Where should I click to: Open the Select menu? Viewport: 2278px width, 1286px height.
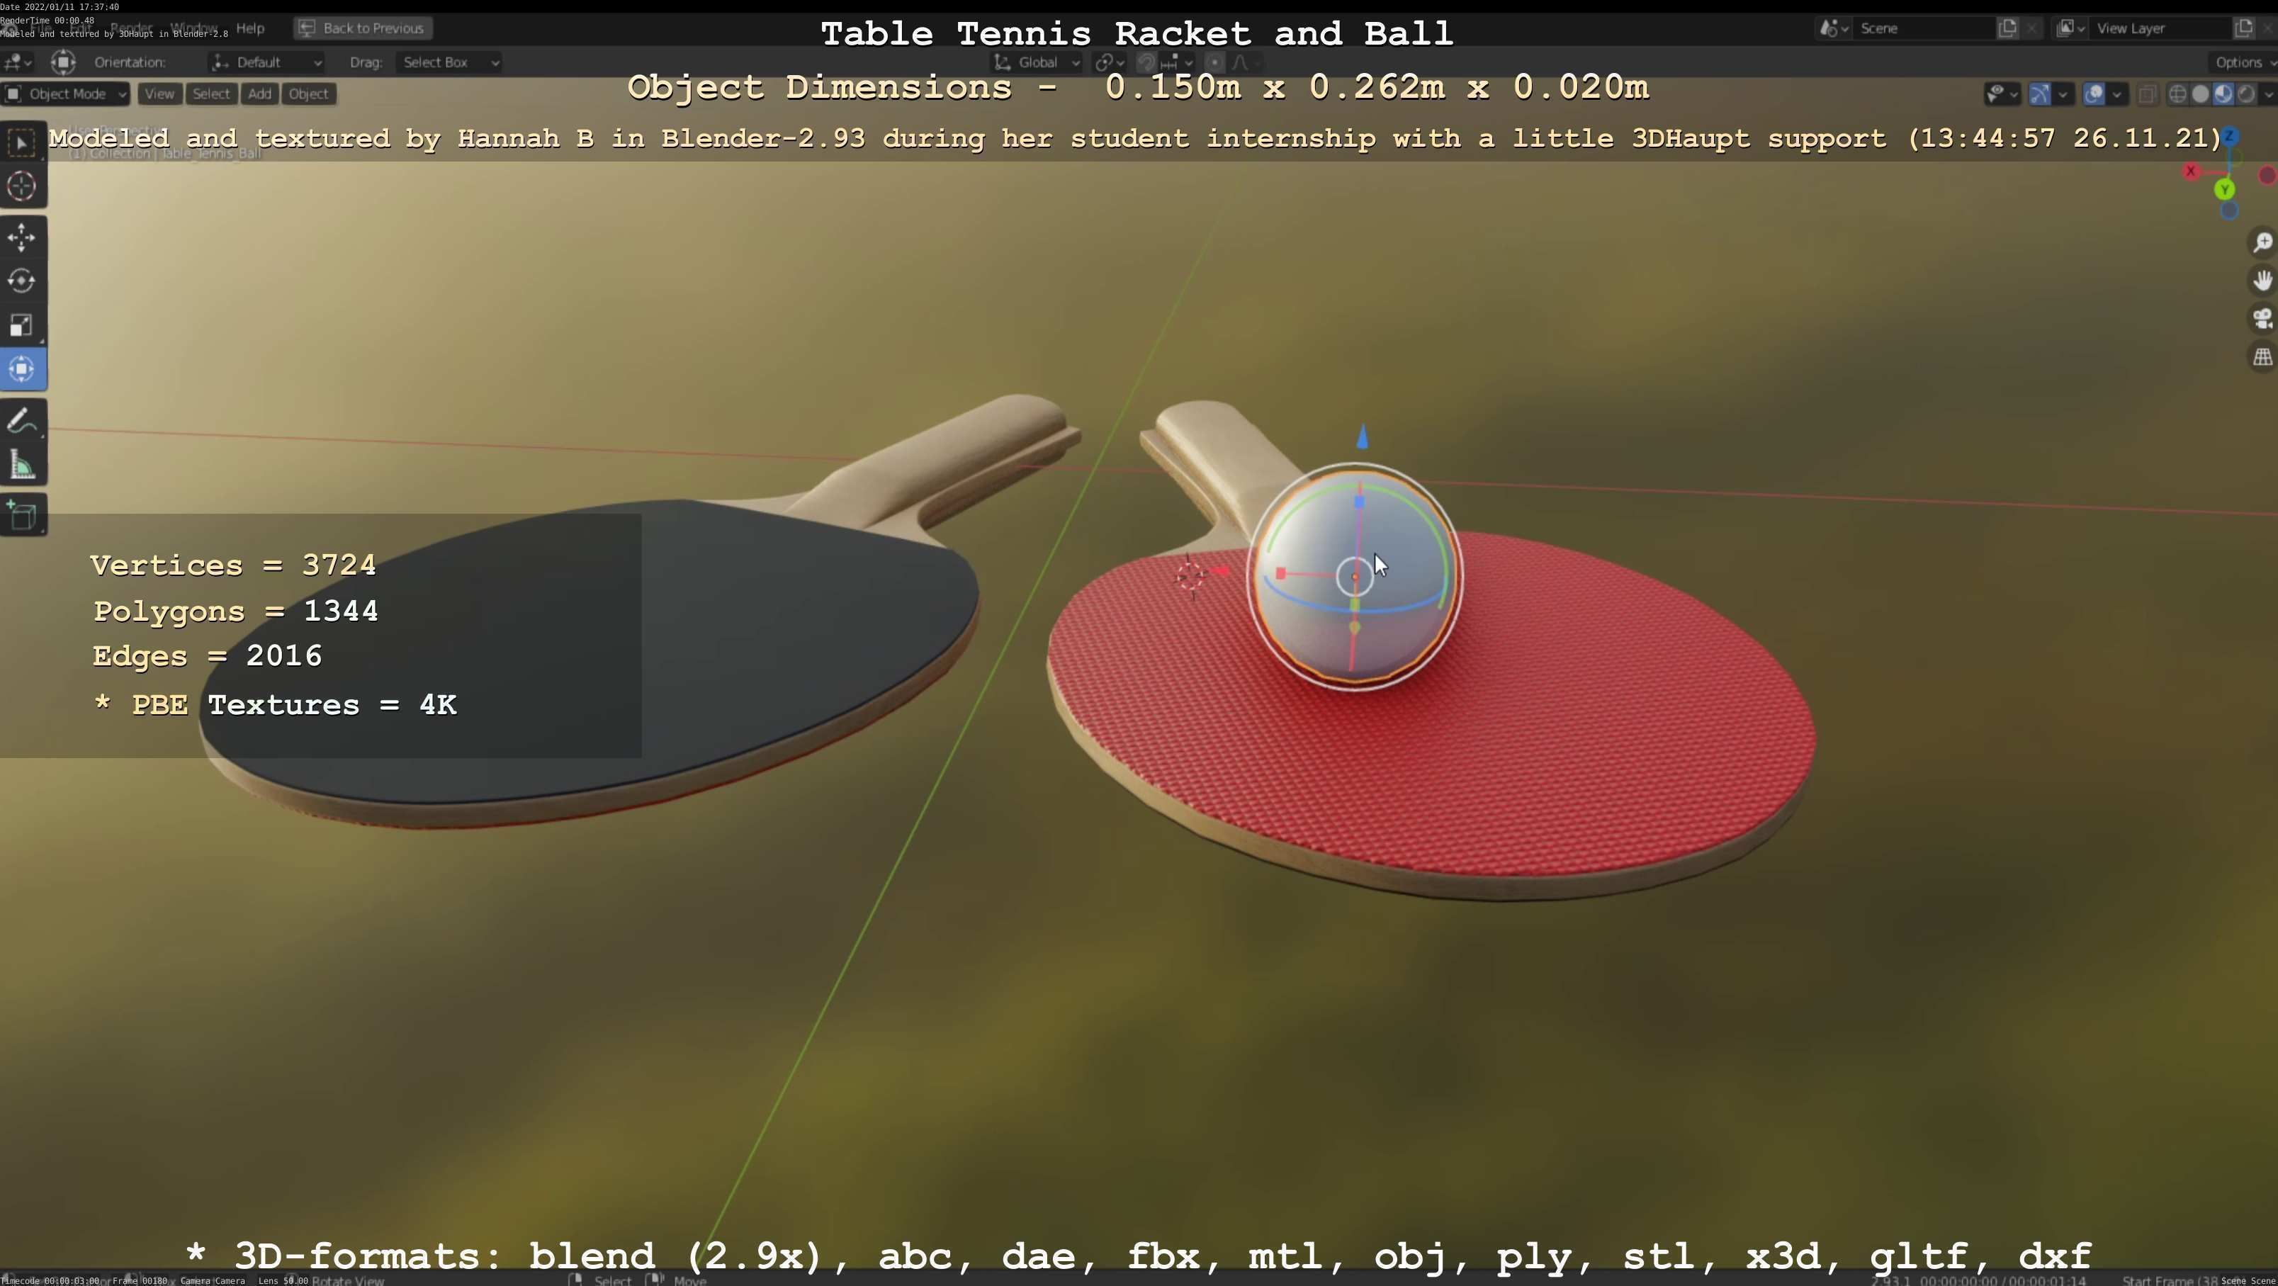coord(211,94)
